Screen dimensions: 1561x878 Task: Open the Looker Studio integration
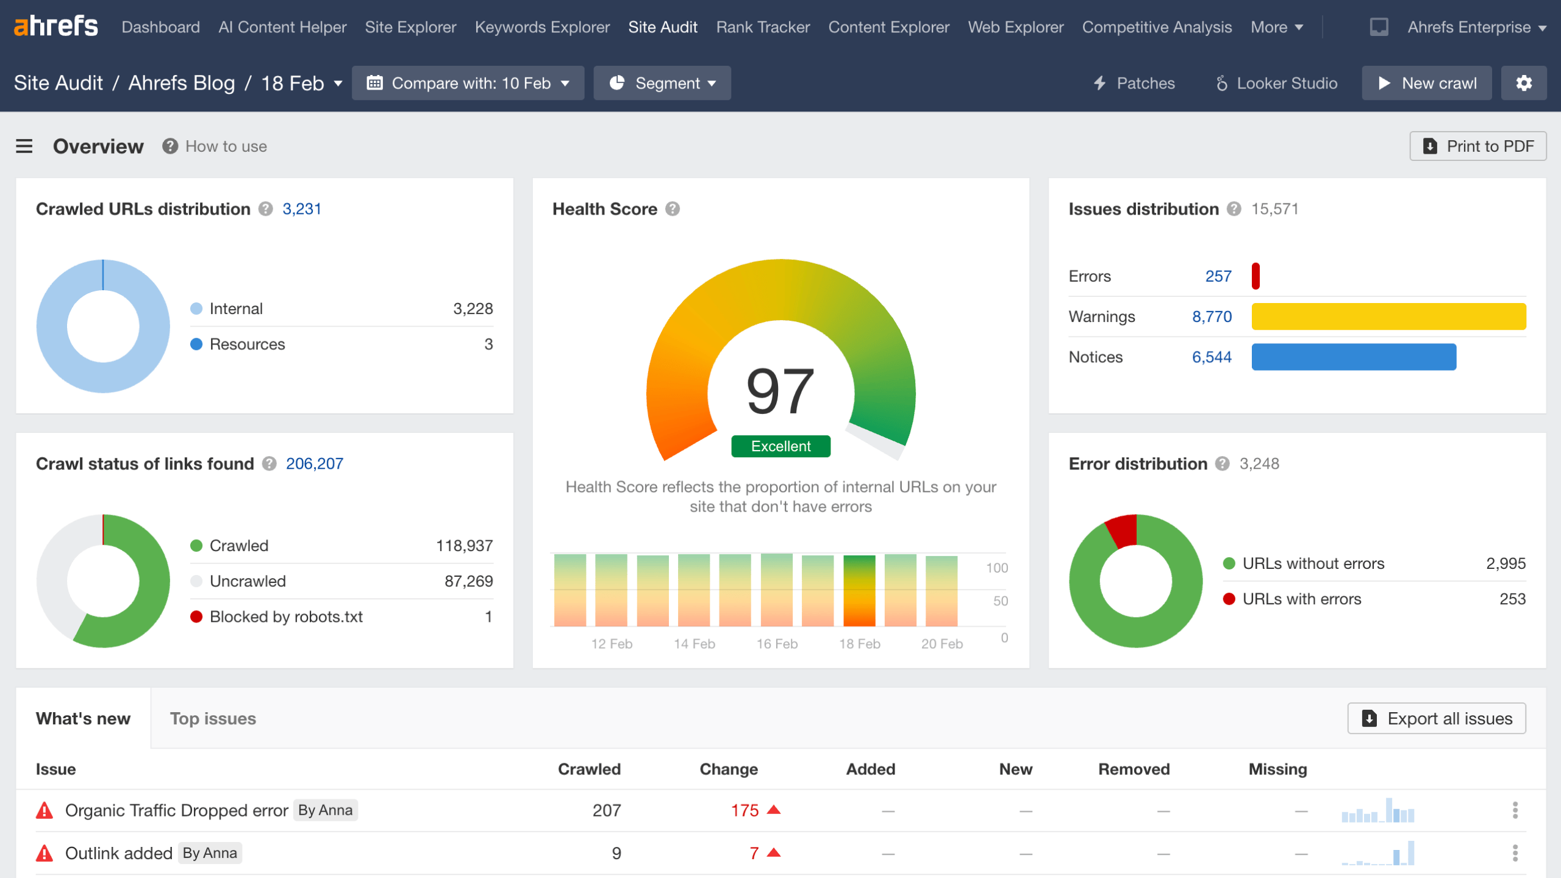click(x=1276, y=83)
